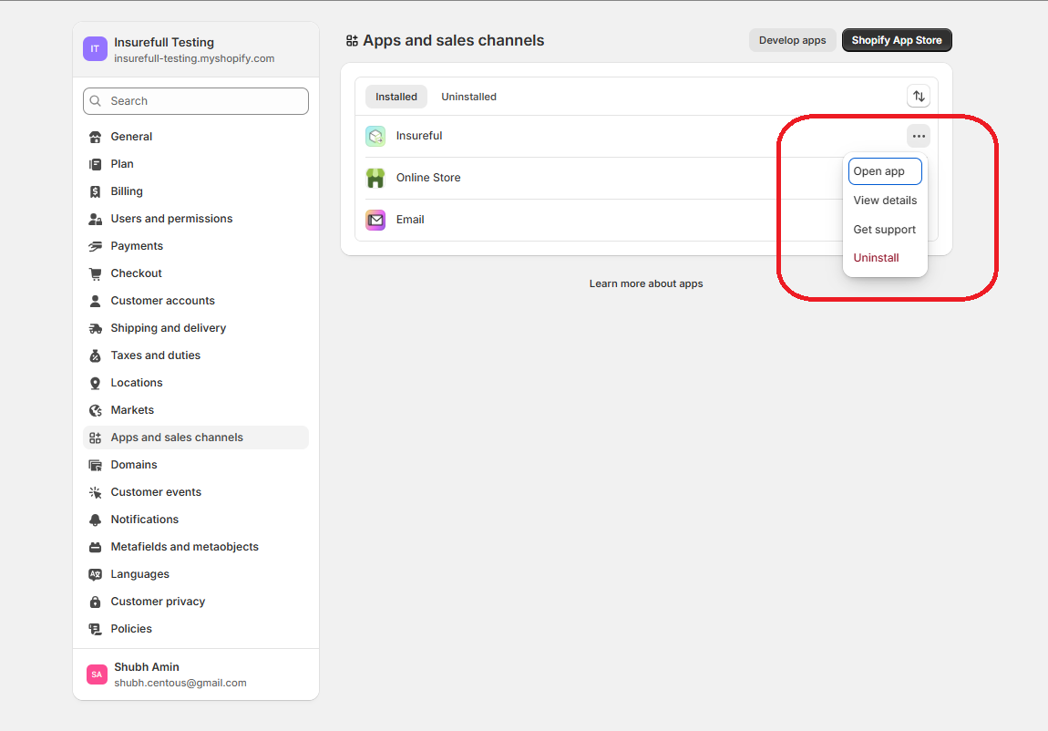Follow the Learn more about apps link

(646, 283)
